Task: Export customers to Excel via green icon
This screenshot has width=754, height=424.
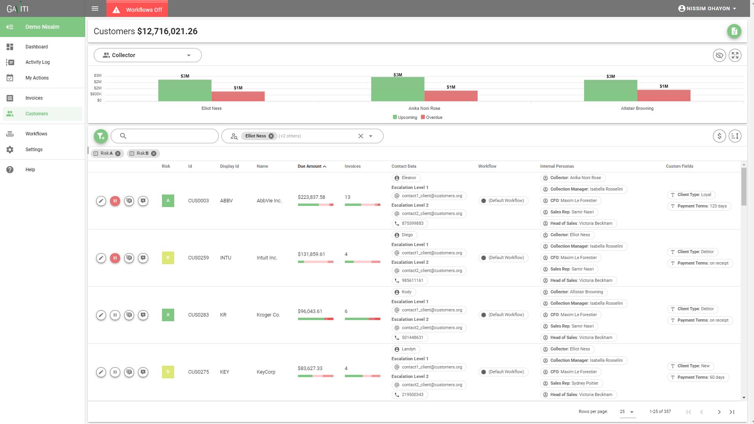Action: [x=734, y=31]
